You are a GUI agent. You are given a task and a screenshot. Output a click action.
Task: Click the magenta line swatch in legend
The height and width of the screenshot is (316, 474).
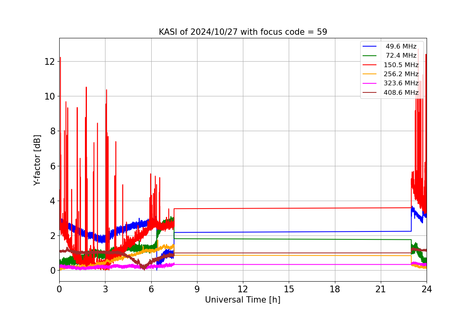coord(370,83)
